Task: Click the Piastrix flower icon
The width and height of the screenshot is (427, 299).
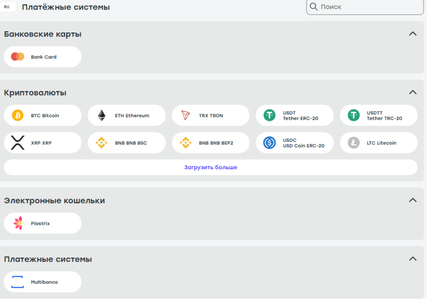Action: [18, 223]
